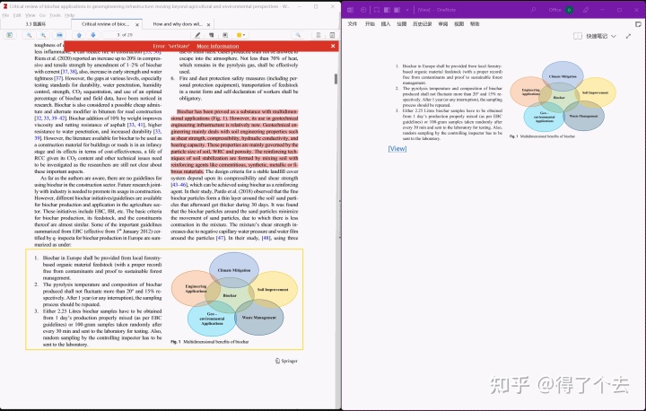Click the full page view icon in OneNote title bar
This screenshot has height=411, width=646.
pyautogui.click(x=387, y=10)
